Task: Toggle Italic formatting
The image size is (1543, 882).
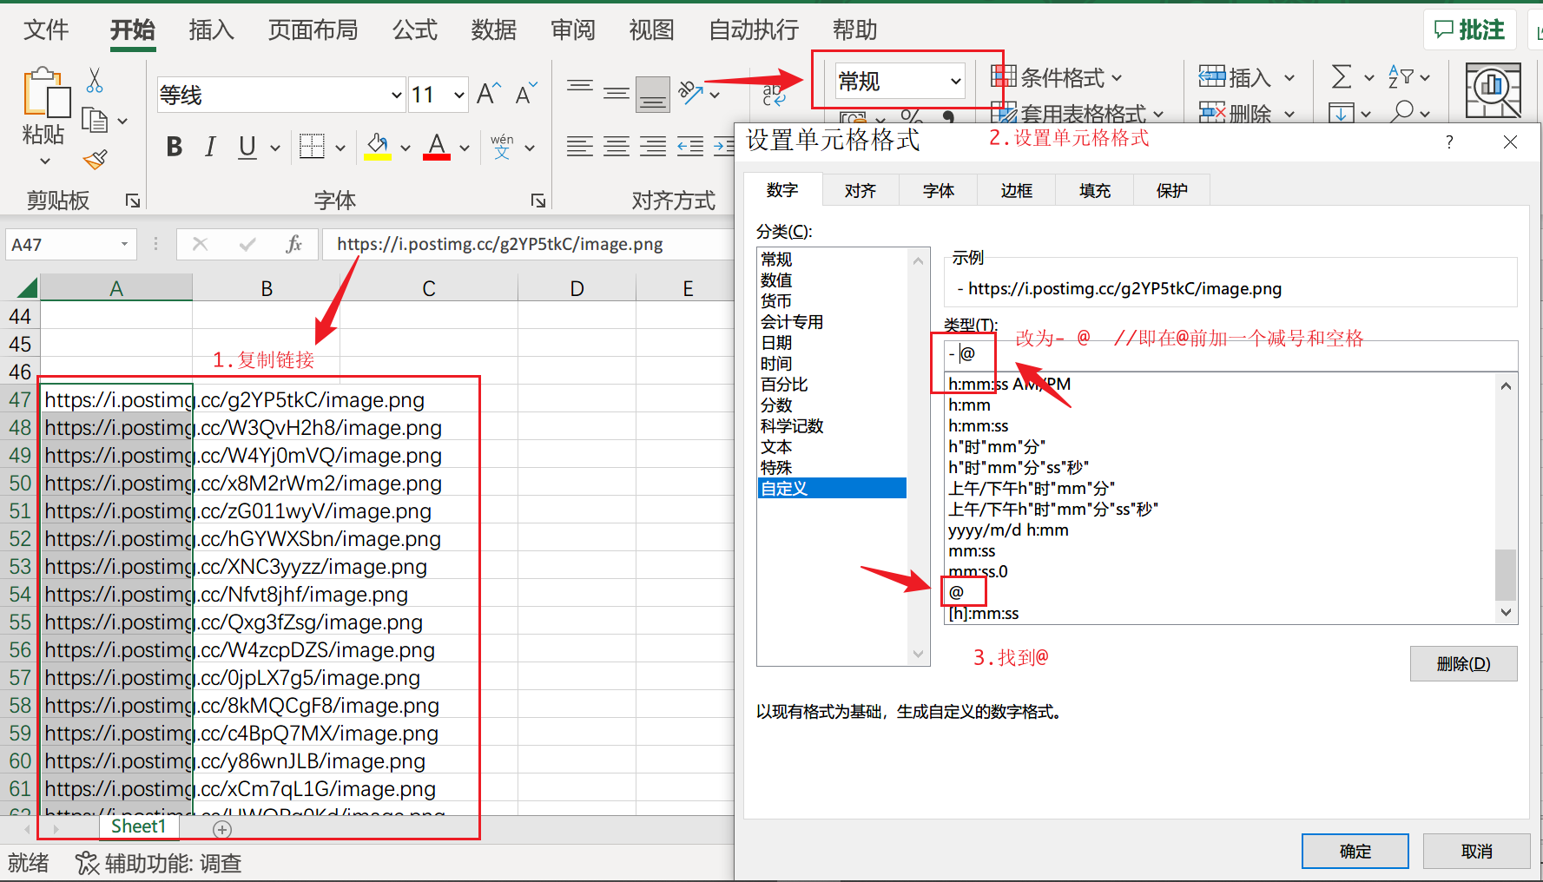Action: [210, 147]
